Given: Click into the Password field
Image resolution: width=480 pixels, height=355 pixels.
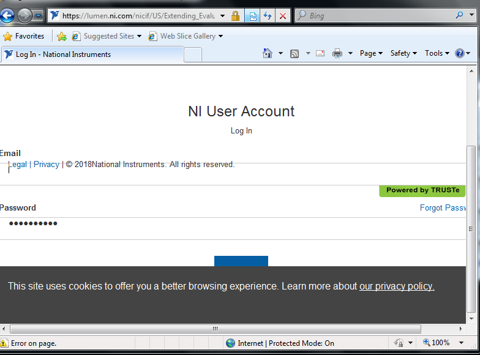Looking at the screenshot, I should [x=233, y=229].
